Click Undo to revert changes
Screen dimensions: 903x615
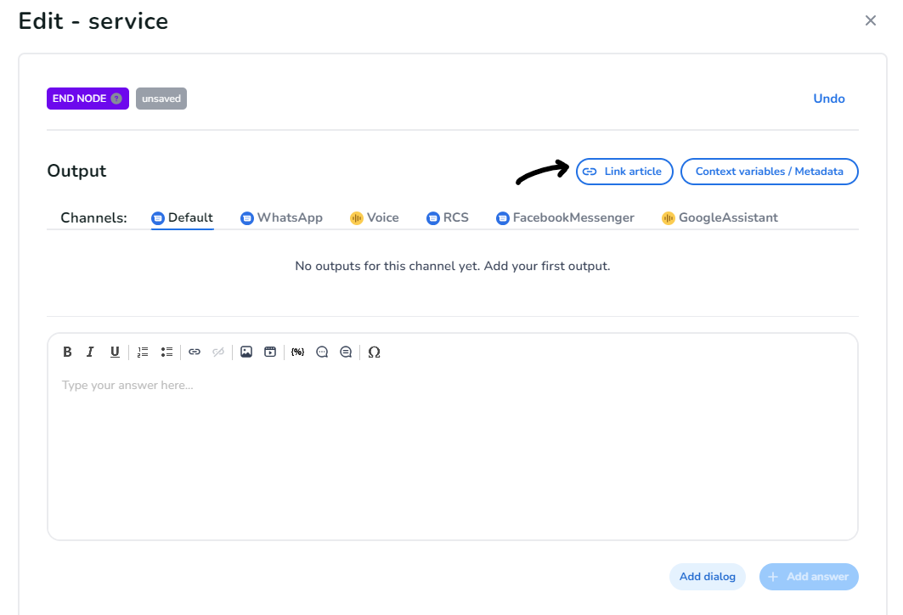[x=828, y=99]
